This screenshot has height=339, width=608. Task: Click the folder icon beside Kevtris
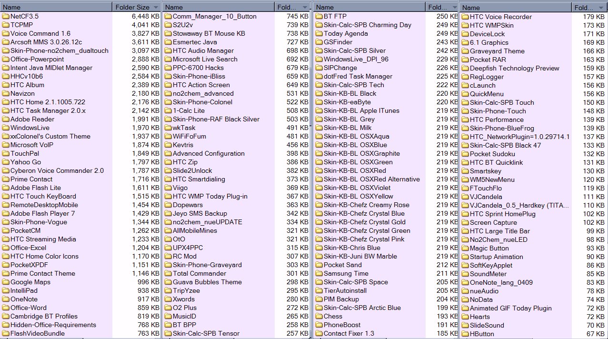(x=168, y=145)
